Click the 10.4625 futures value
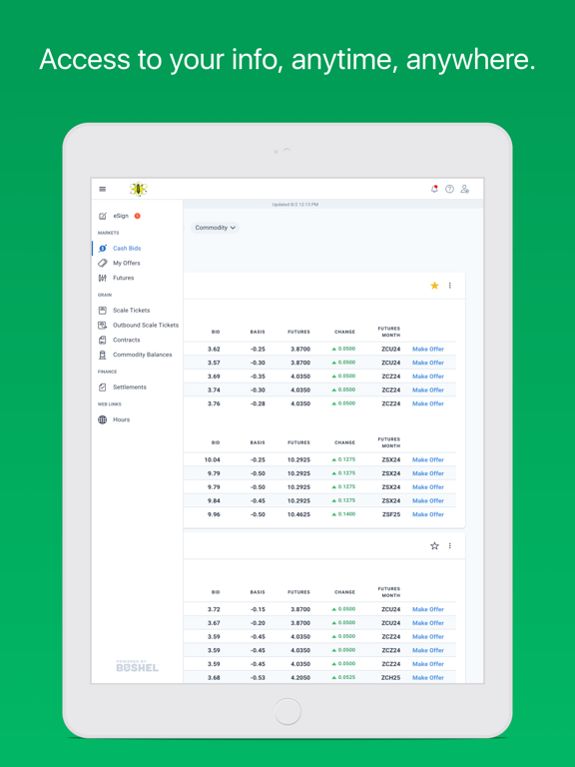 tap(298, 514)
